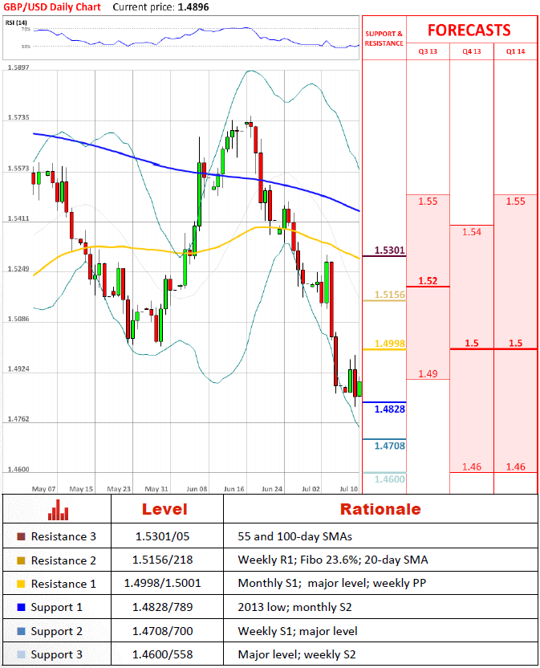Image resolution: width=540 pixels, height=668 pixels.
Task: Click the SUPPORT & RESISTANCE column header
Action: point(384,39)
